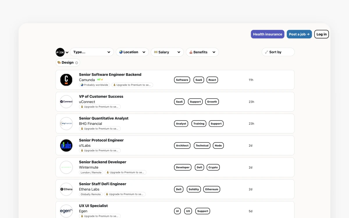
Task: Open the UX UI Specialist listing
Action: [93, 206]
